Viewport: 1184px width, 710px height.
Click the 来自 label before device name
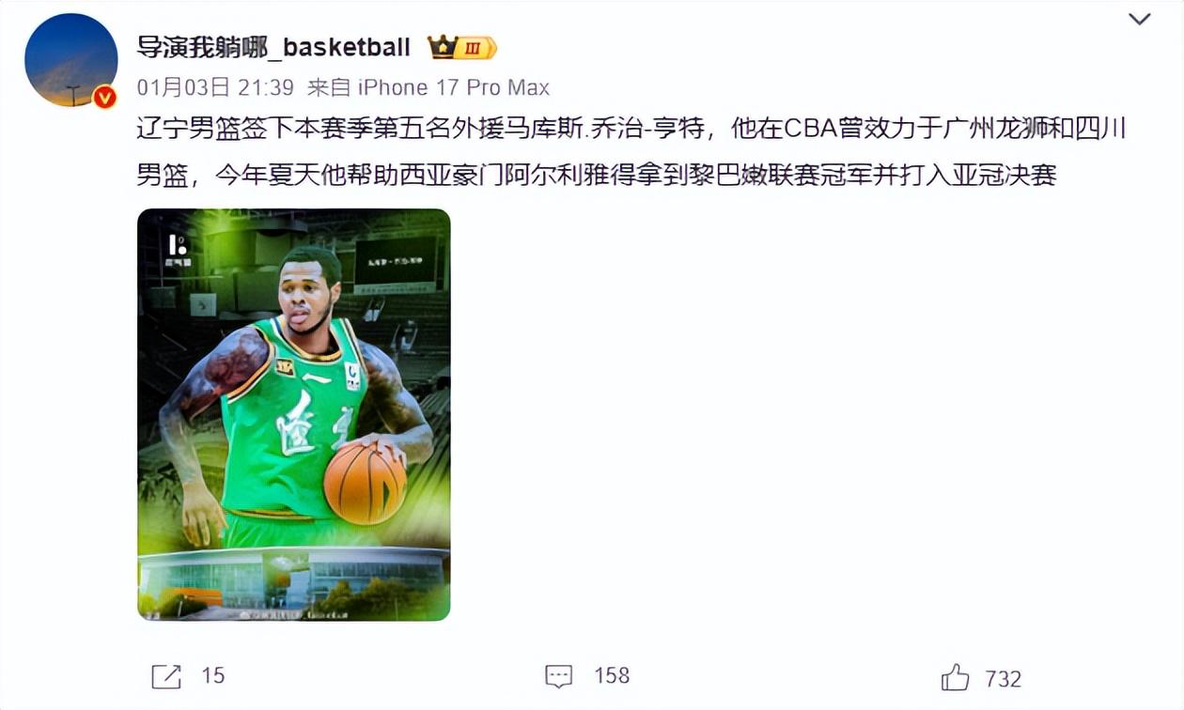(329, 87)
